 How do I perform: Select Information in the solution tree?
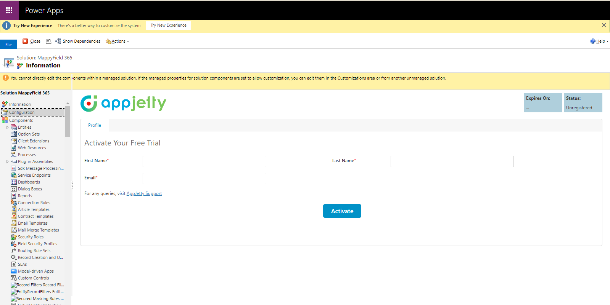[x=20, y=104]
